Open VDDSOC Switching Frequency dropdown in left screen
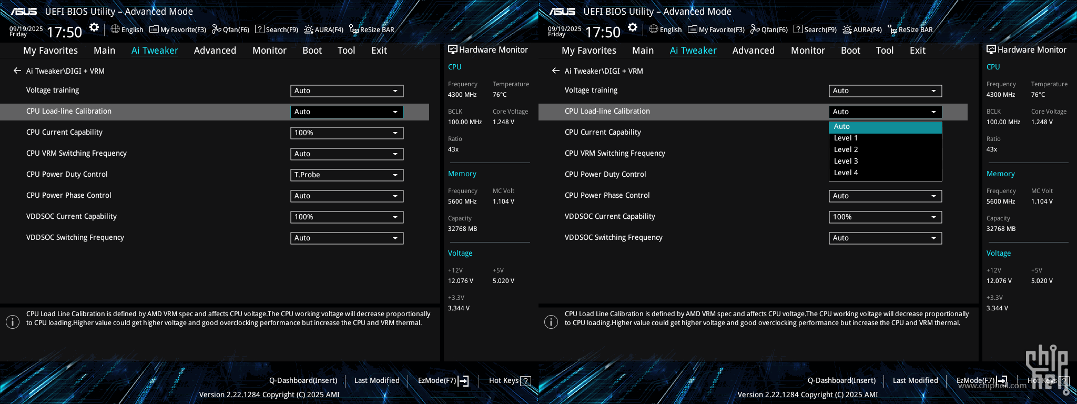Screen dimensions: 1077x404 click(347, 238)
